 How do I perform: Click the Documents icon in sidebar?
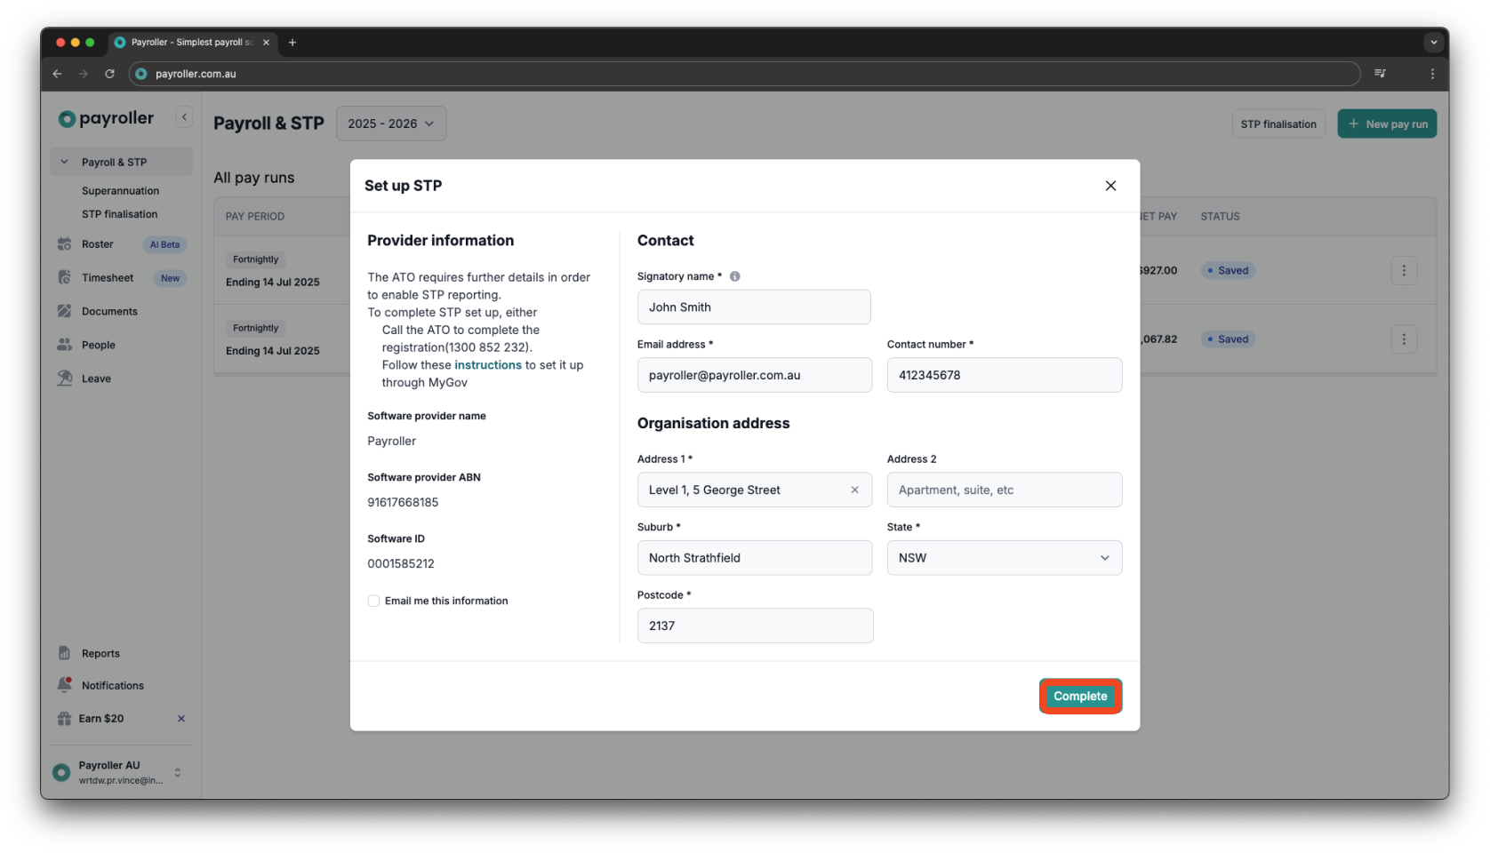click(64, 311)
